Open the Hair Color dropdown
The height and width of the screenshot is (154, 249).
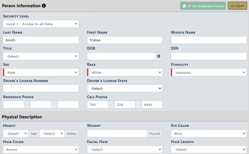point(41,150)
